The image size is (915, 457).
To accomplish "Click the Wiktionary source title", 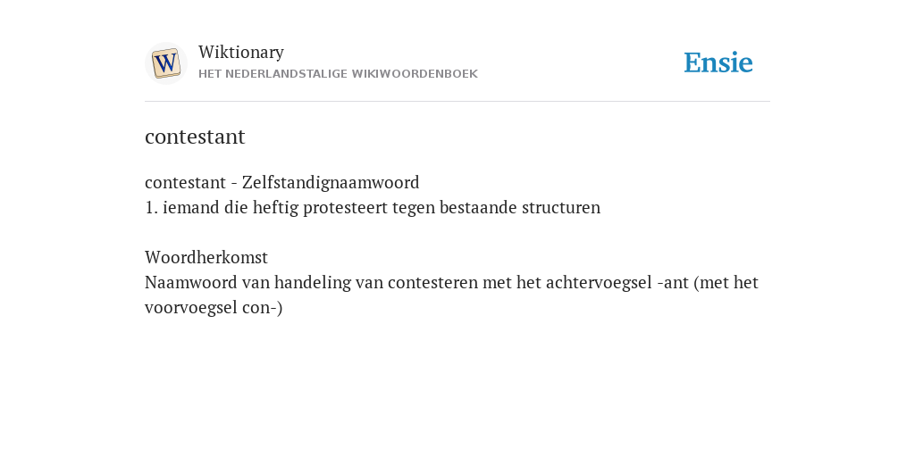I will pos(241,52).
